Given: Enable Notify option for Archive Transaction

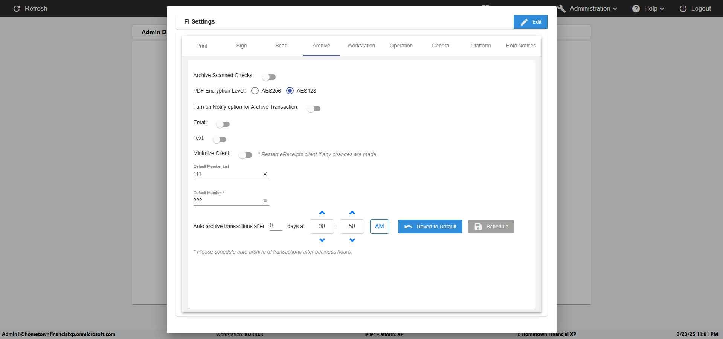Looking at the screenshot, I should click(x=313, y=109).
